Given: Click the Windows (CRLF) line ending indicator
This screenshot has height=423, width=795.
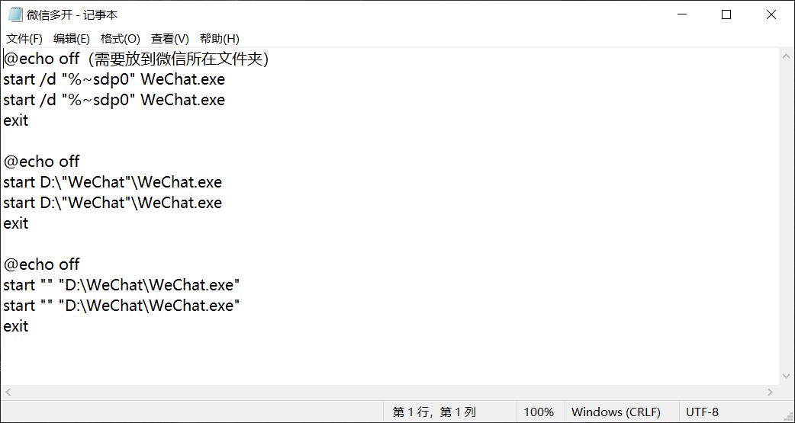Looking at the screenshot, I should (x=616, y=412).
